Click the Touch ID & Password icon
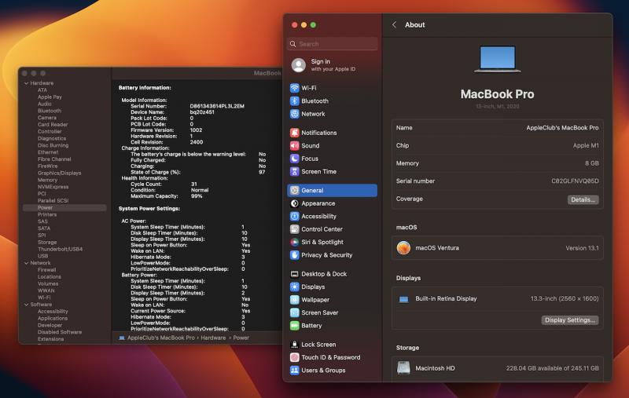Screen dimensions: 629x398 point(294,357)
